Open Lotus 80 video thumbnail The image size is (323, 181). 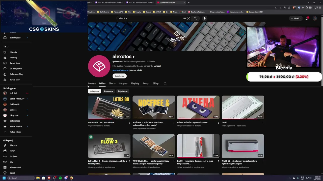[109, 107]
